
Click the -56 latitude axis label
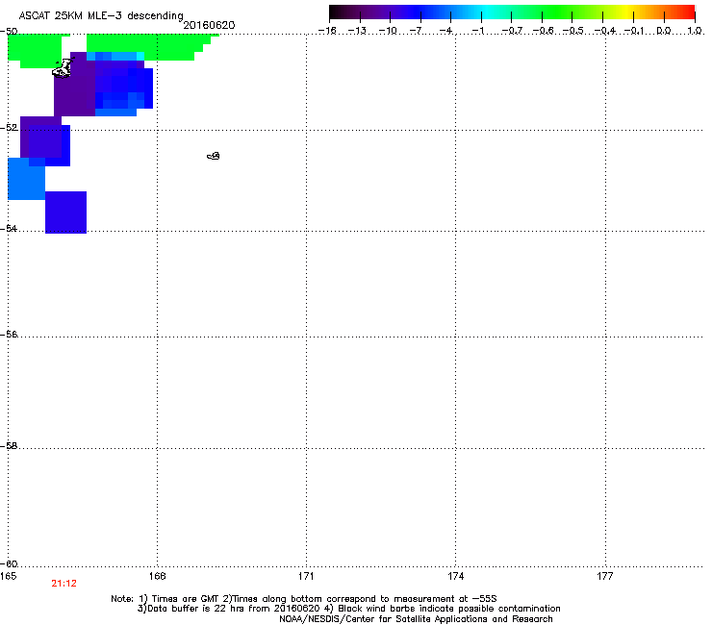pyautogui.click(x=9, y=334)
